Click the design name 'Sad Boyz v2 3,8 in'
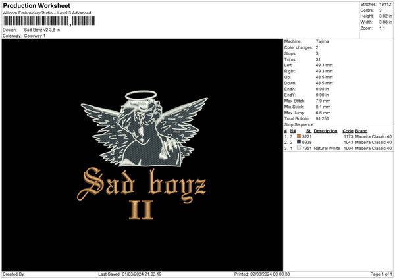395x279 pixels. pyautogui.click(x=42, y=30)
